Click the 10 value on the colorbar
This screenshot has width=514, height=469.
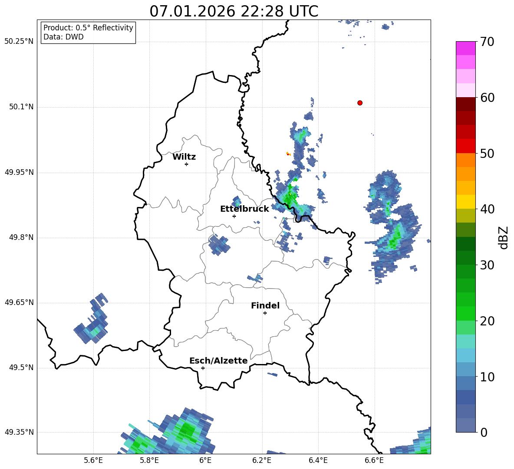coord(487,377)
